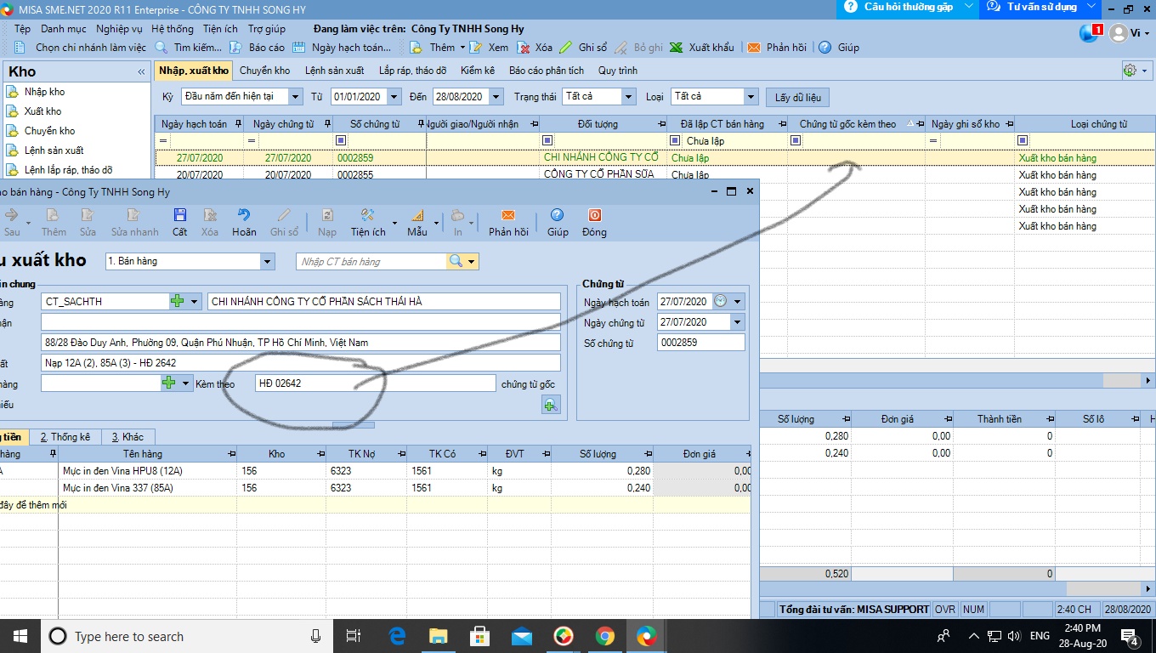Click the Mực in đen Vina HPU8 (12A) cell
This screenshot has height=653, width=1156.
pyautogui.click(x=149, y=471)
